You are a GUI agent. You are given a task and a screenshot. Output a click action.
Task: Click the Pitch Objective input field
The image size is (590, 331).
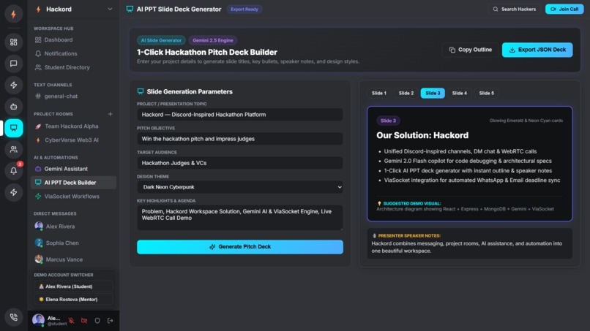click(240, 139)
